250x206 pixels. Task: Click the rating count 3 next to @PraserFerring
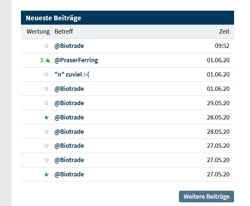click(42, 60)
